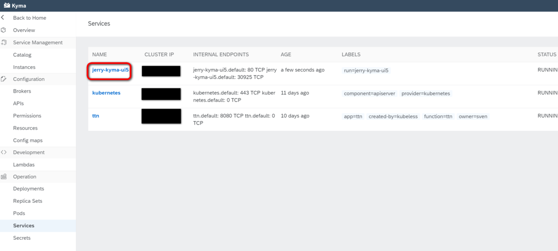
Task: Open the Overview page
Action: point(24,30)
